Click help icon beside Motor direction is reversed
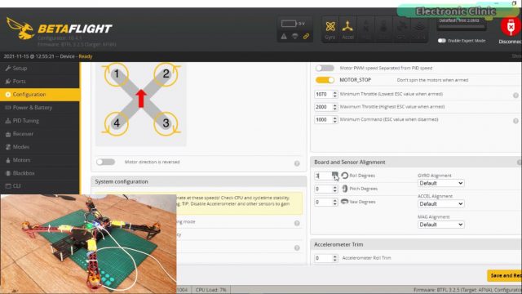The image size is (522, 294). [x=297, y=163]
